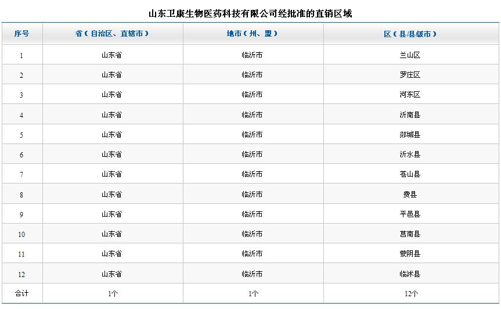The width and height of the screenshot is (501, 309).
Task: Select the 罗庄区 cell
Action: coord(410,75)
